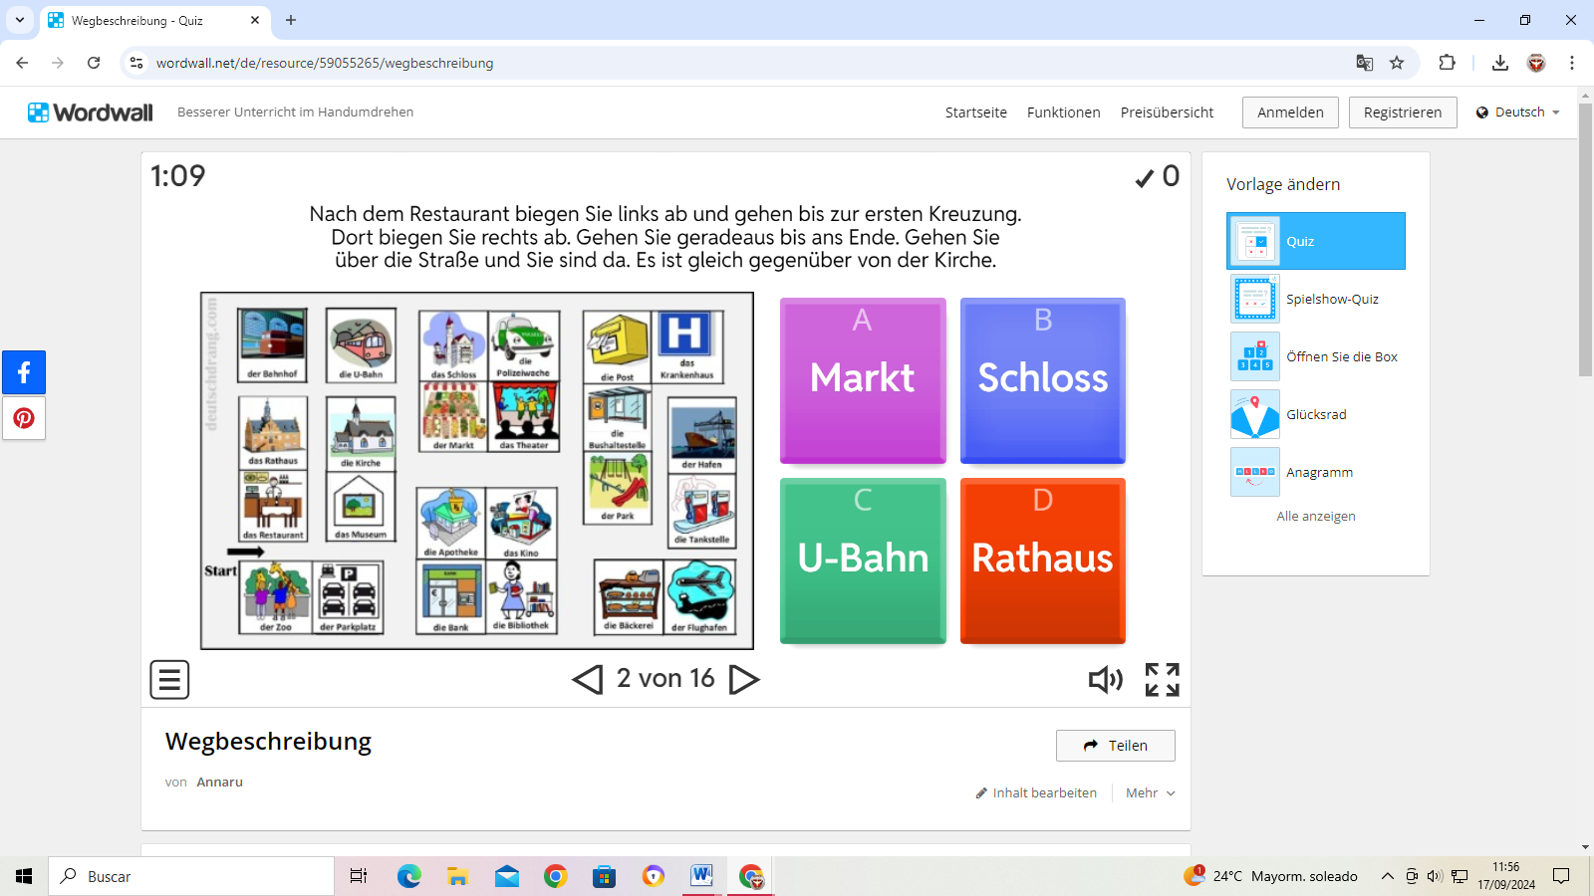Pin on Pinterest
1594x896 pixels.
[24, 418]
